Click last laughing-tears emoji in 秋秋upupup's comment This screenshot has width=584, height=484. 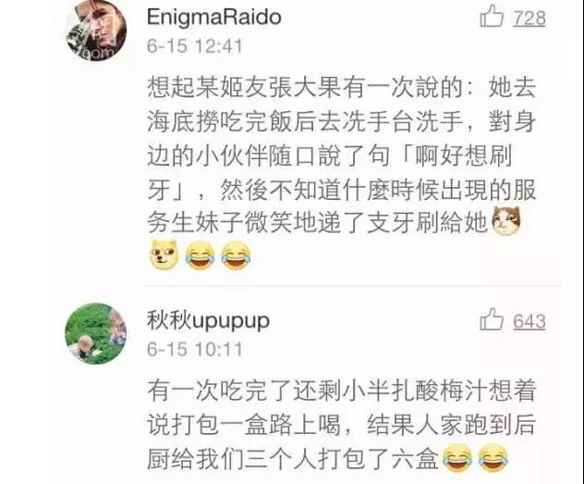point(493,458)
